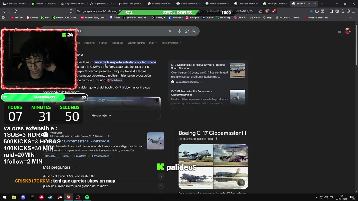Start voice search with the microphone icon
The image size is (358, 201).
179,31
